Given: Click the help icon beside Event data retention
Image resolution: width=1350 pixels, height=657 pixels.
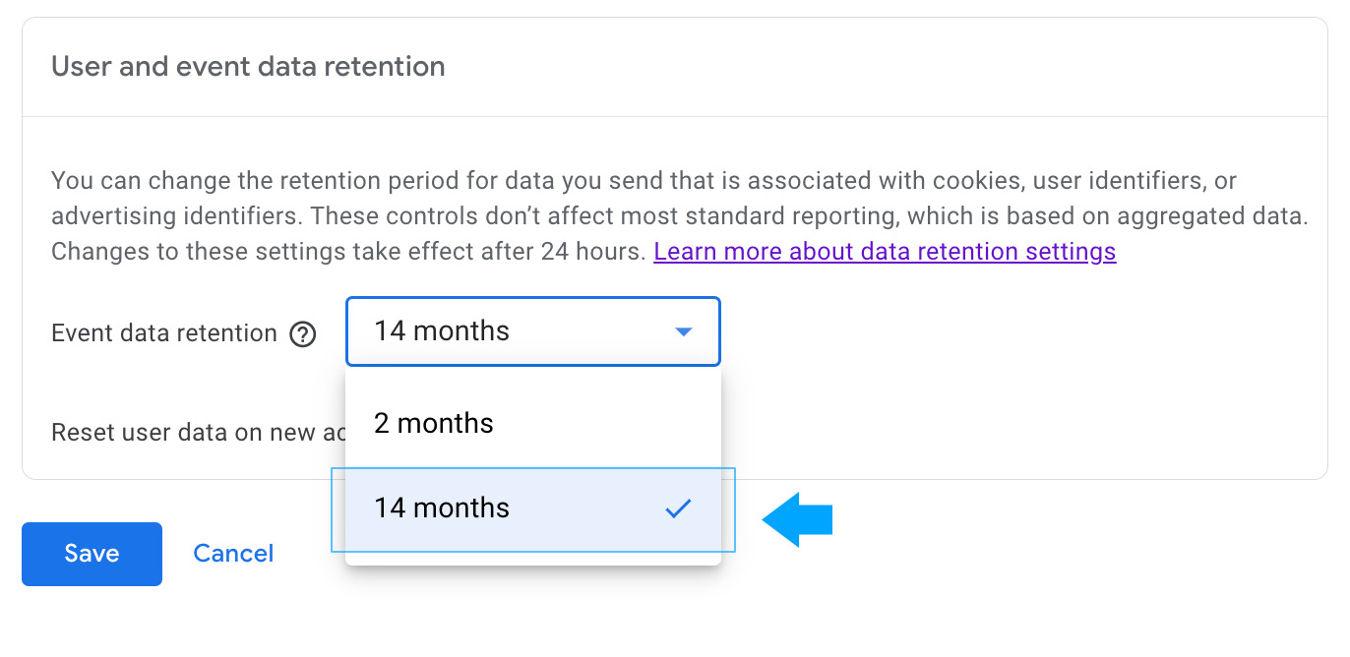Looking at the screenshot, I should tap(303, 334).
